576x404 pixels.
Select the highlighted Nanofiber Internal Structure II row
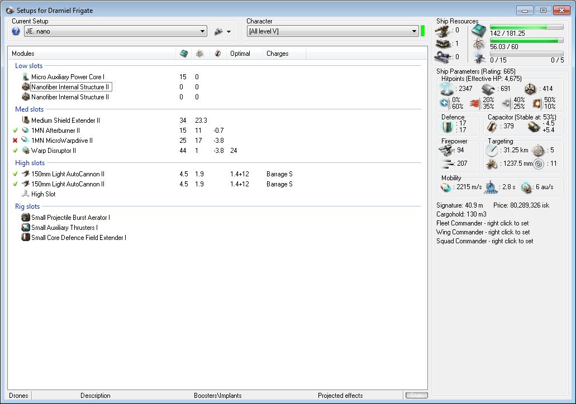click(71, 87)
